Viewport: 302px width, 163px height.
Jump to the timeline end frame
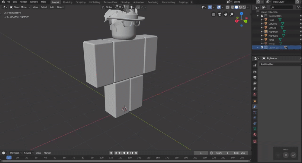tap(136, 153)
